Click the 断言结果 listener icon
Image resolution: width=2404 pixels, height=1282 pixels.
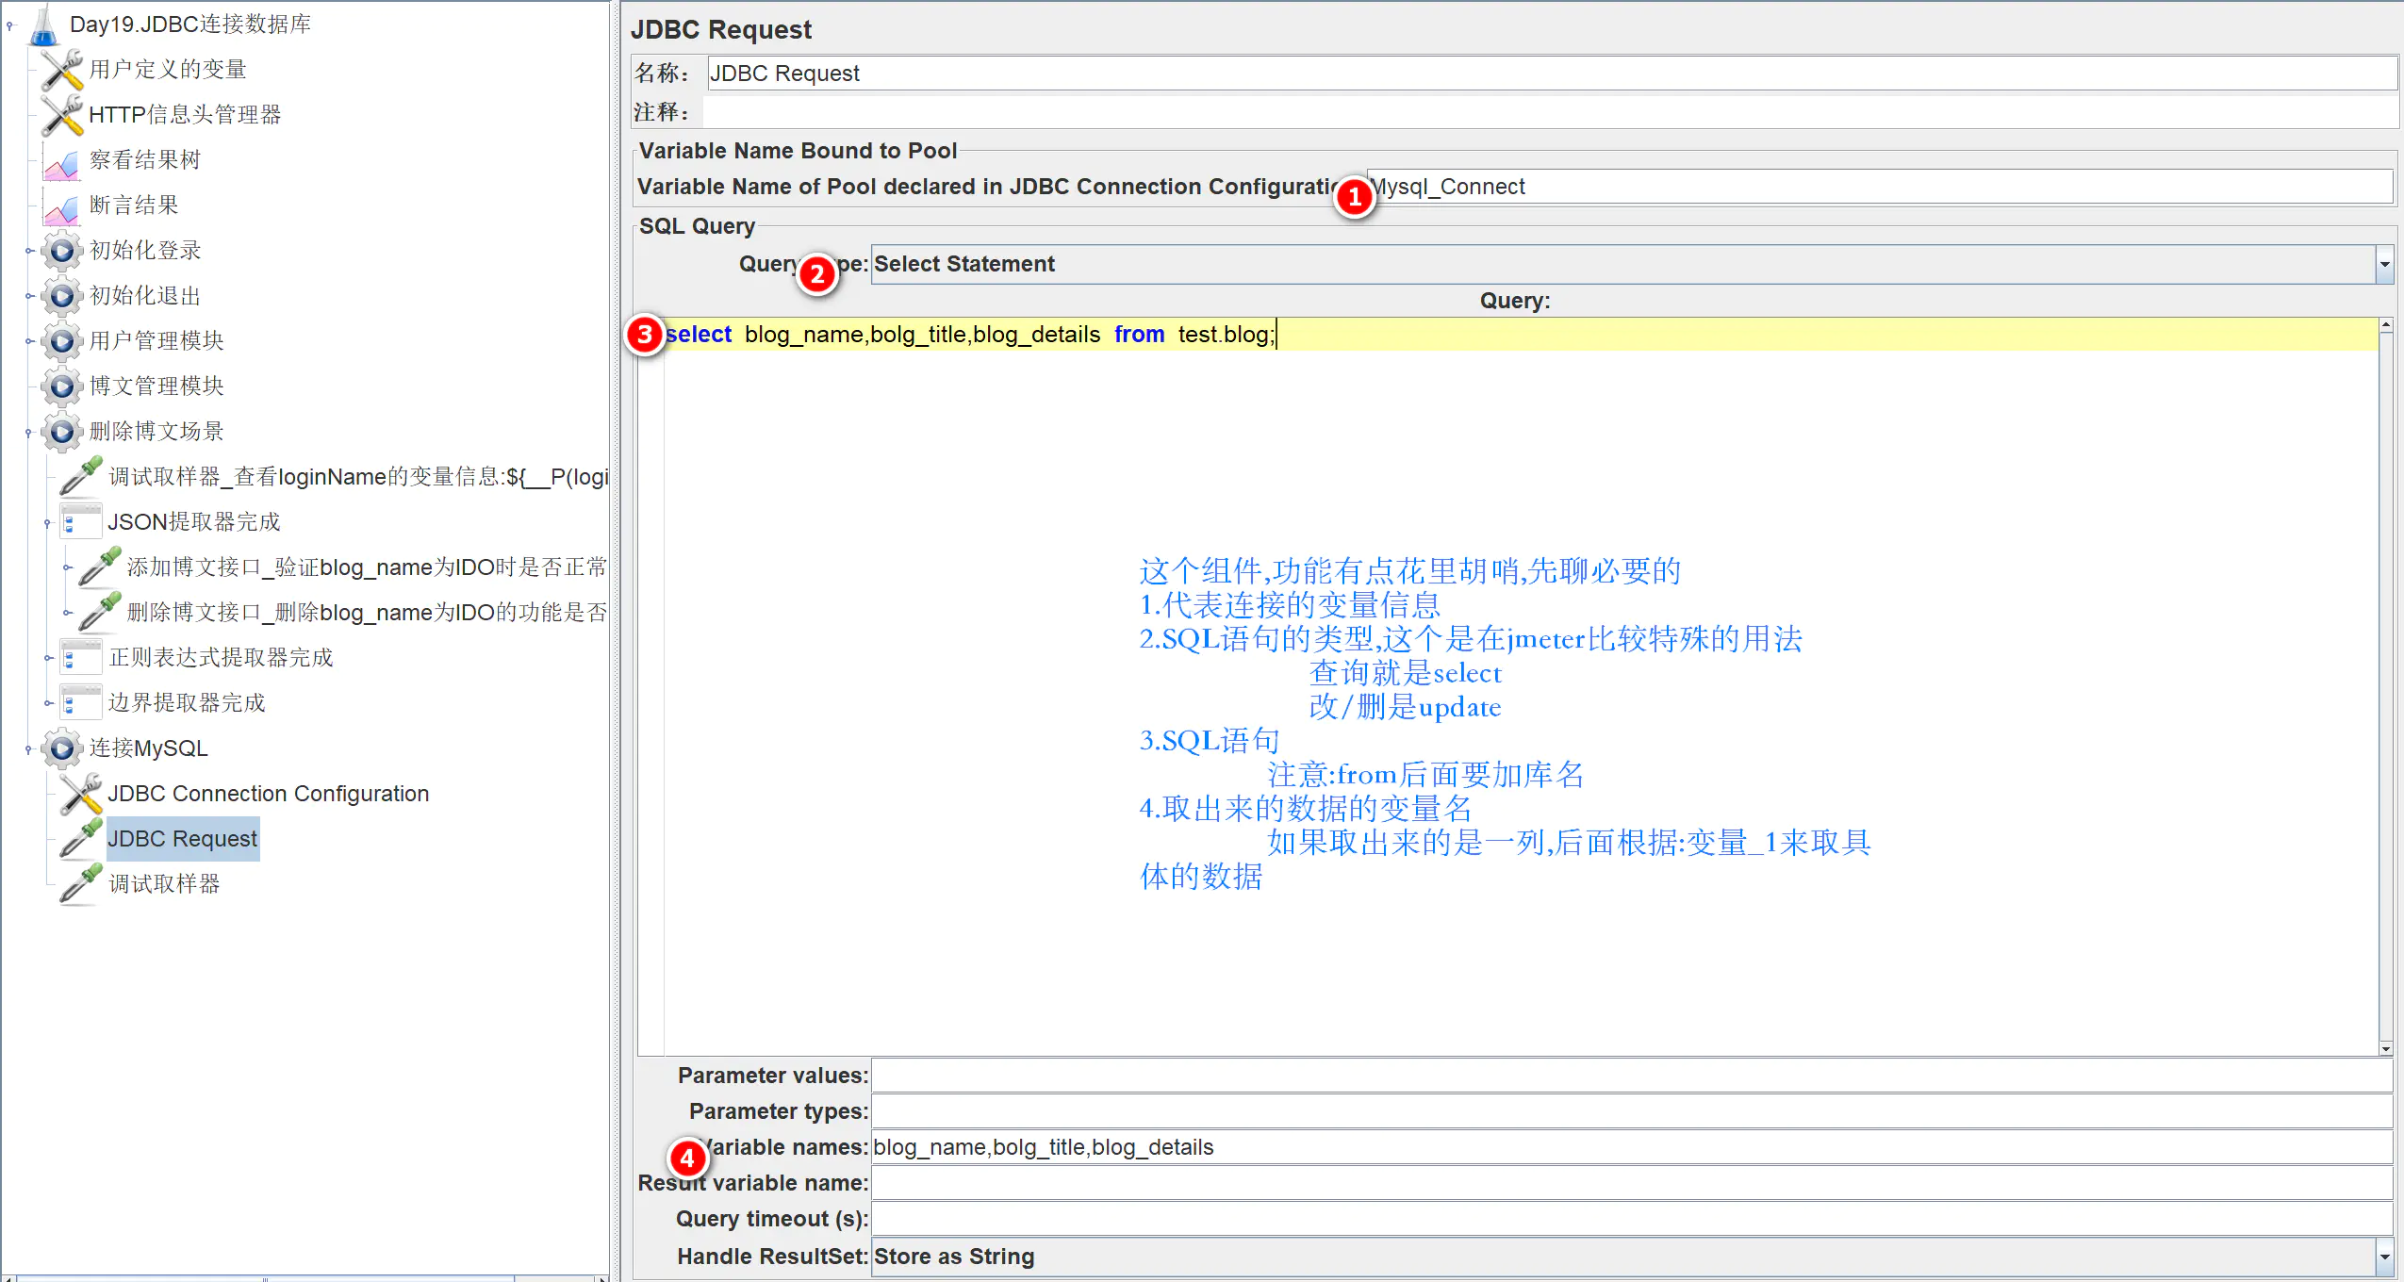click(62, 207)
